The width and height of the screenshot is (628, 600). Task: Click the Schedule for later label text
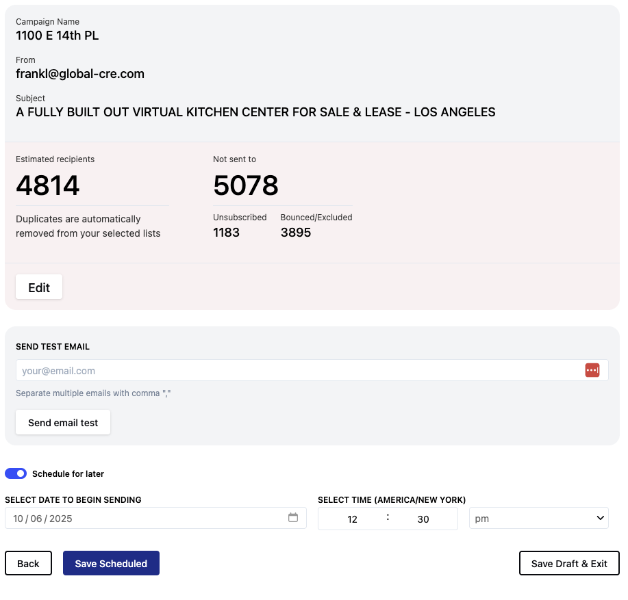[68, 474]
